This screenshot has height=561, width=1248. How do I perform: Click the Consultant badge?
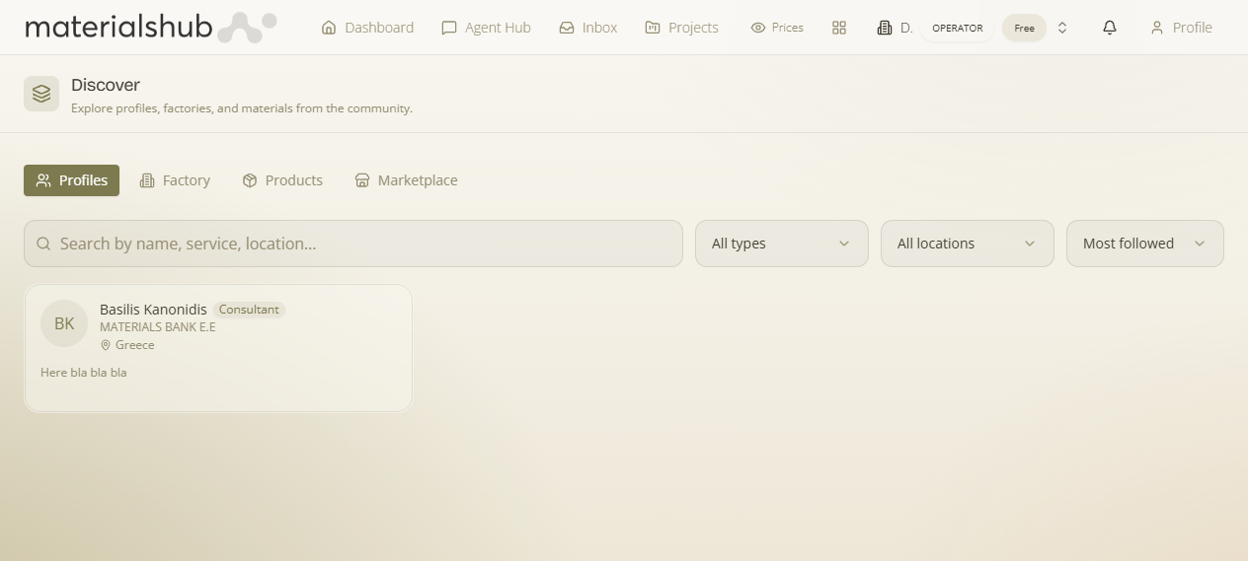[249, 310]
